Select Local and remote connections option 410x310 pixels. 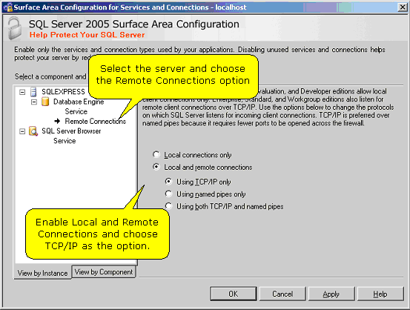(156, 167)
